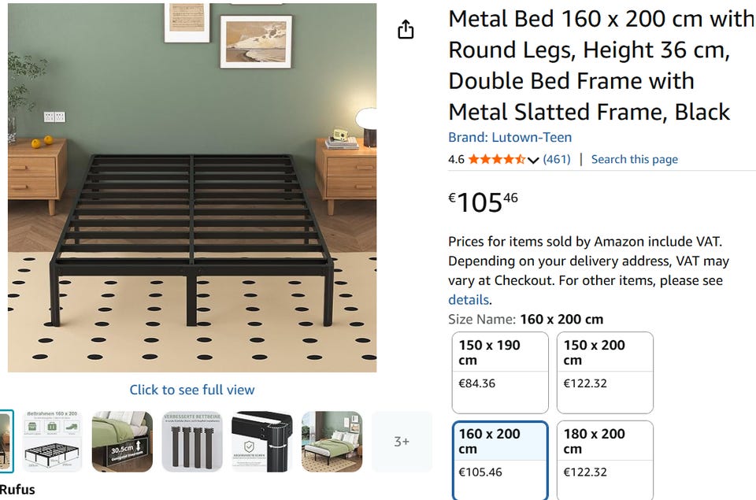Viewport: 756px width, 500px height.
Task: Show the Bettrahmen dimensions diagram thumbnail
Action: click(50, 442)
